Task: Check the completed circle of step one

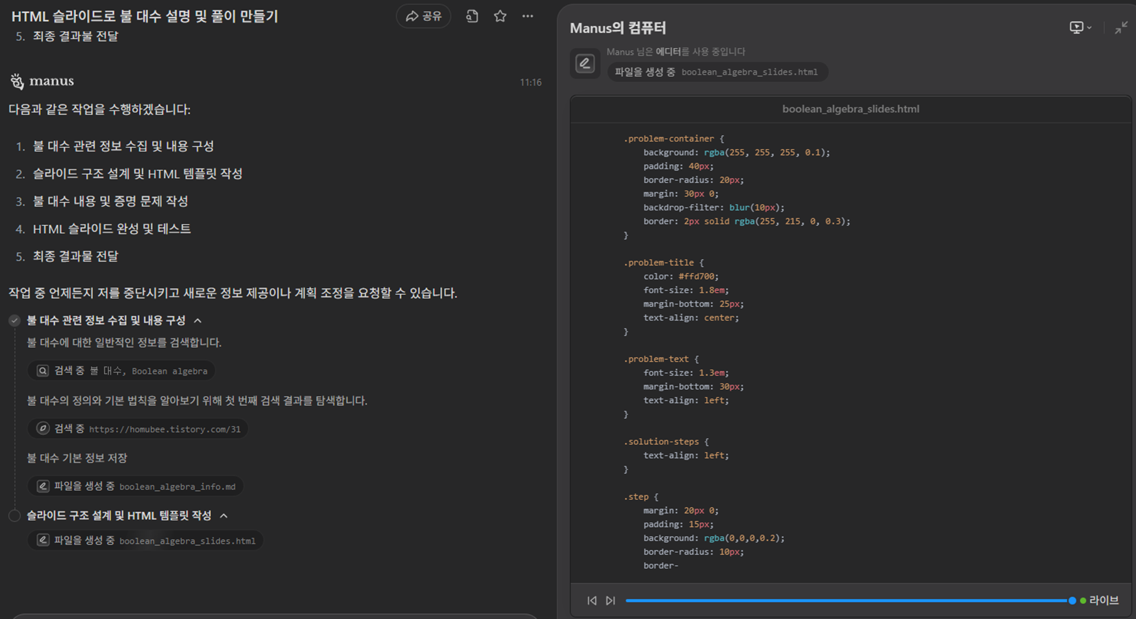Action: tap(14, 320)
